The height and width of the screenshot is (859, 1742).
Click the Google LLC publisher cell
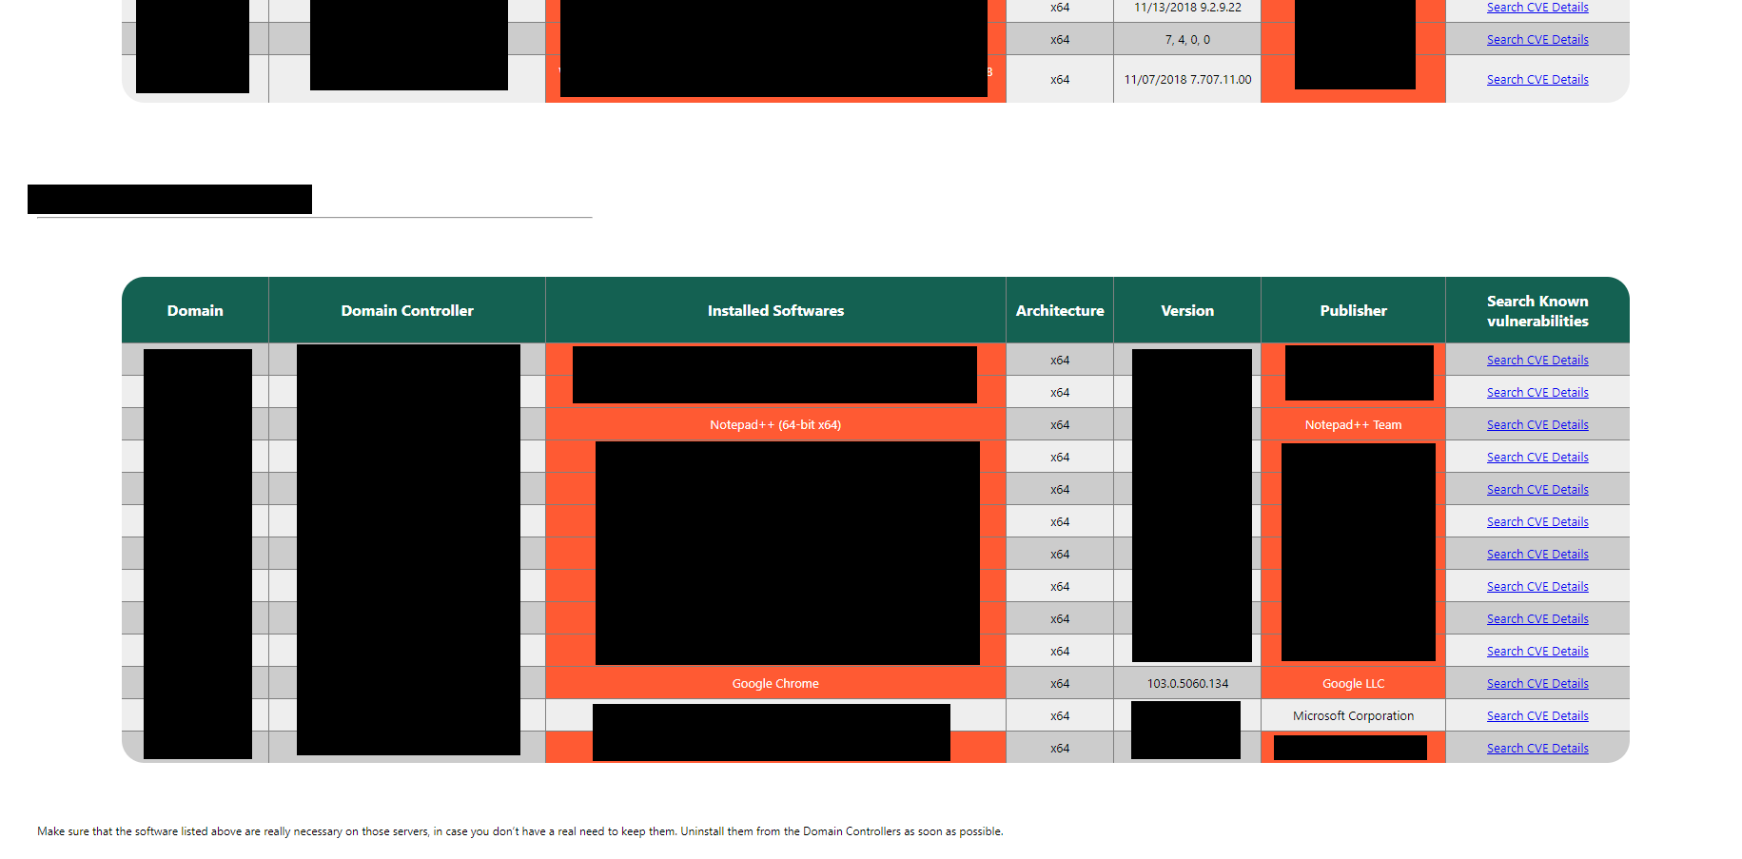click(1353, 684)
